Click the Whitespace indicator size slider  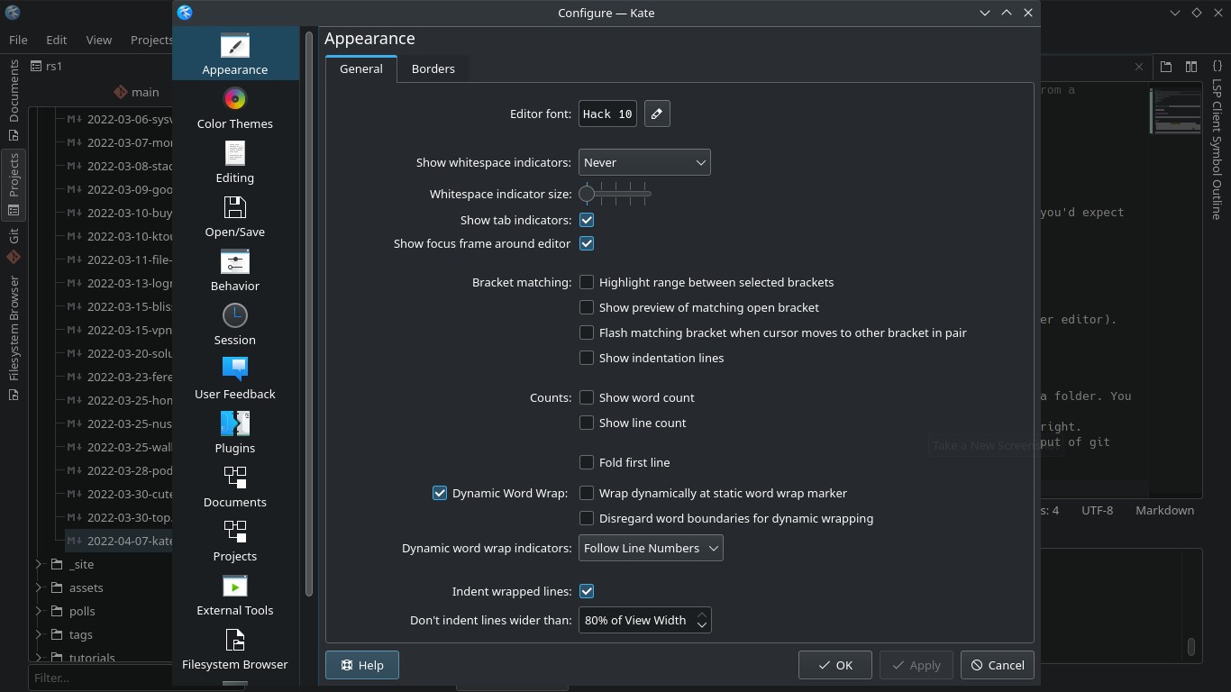click(x=615, y=194)
